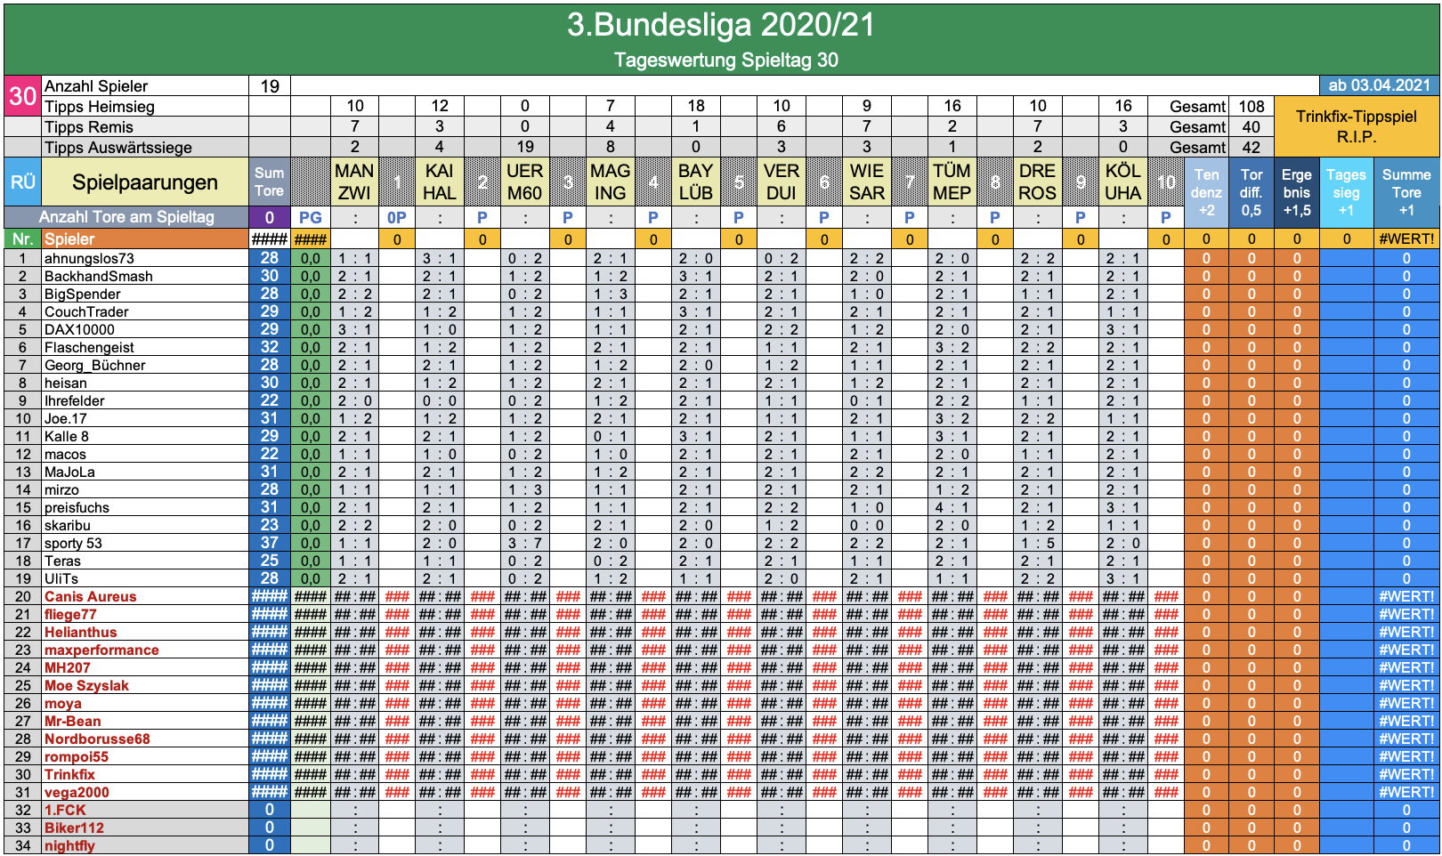
Task: Select red player name 'maxperformance'
Action: coord(101,650)
